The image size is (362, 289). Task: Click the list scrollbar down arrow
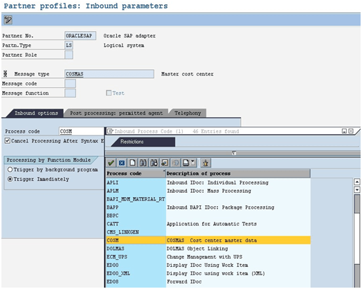pyautogui.click(x=357, y=190)
